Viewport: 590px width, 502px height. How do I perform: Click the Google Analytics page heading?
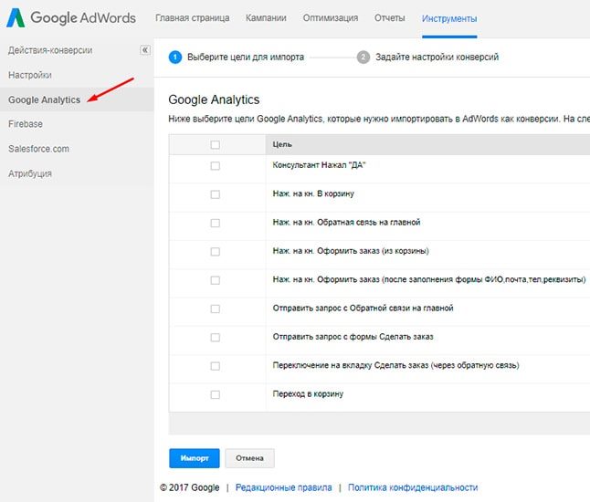pos(214,99)
